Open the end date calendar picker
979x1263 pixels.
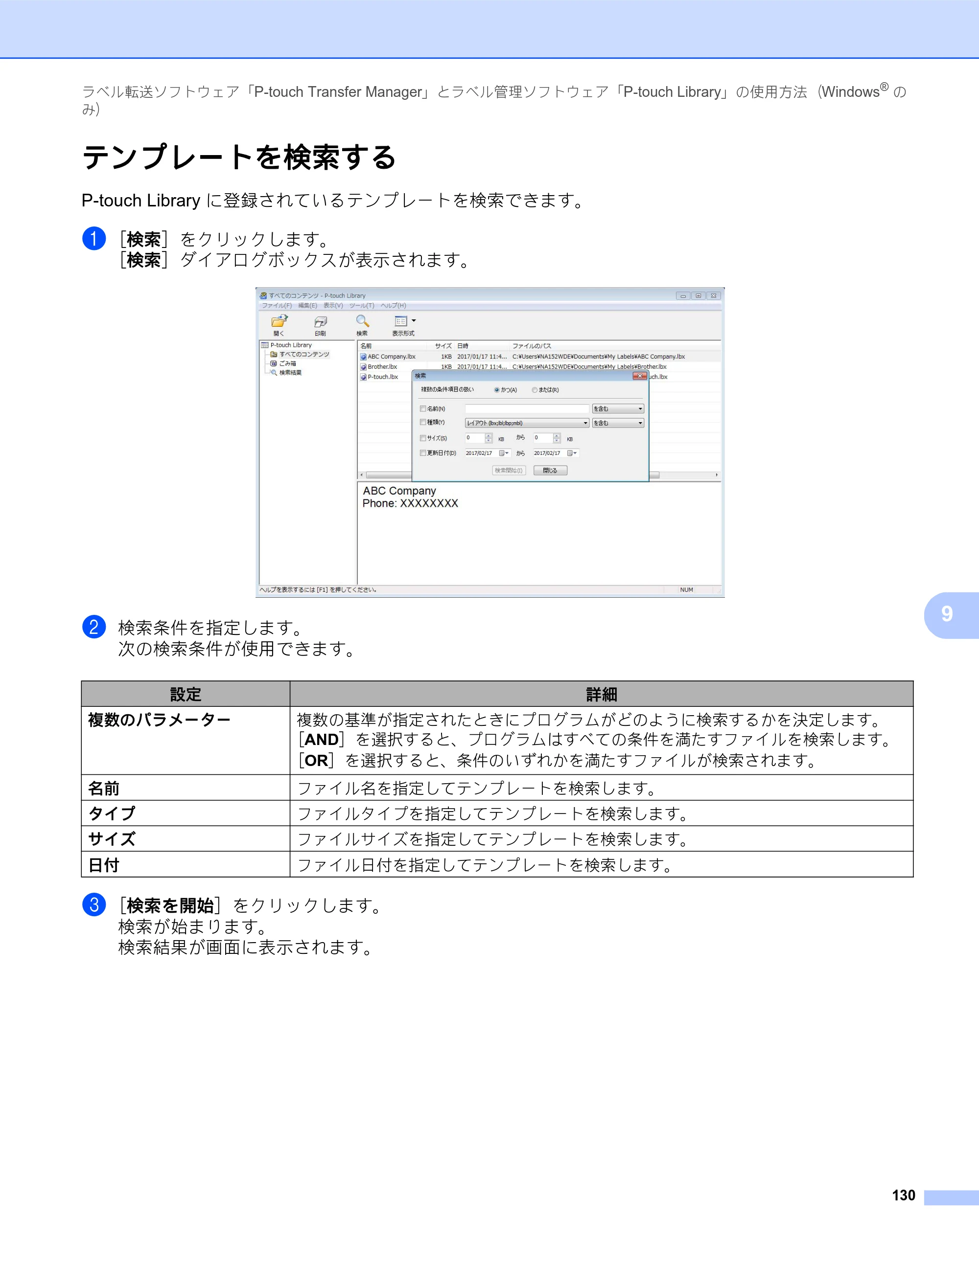pos(572,453)
